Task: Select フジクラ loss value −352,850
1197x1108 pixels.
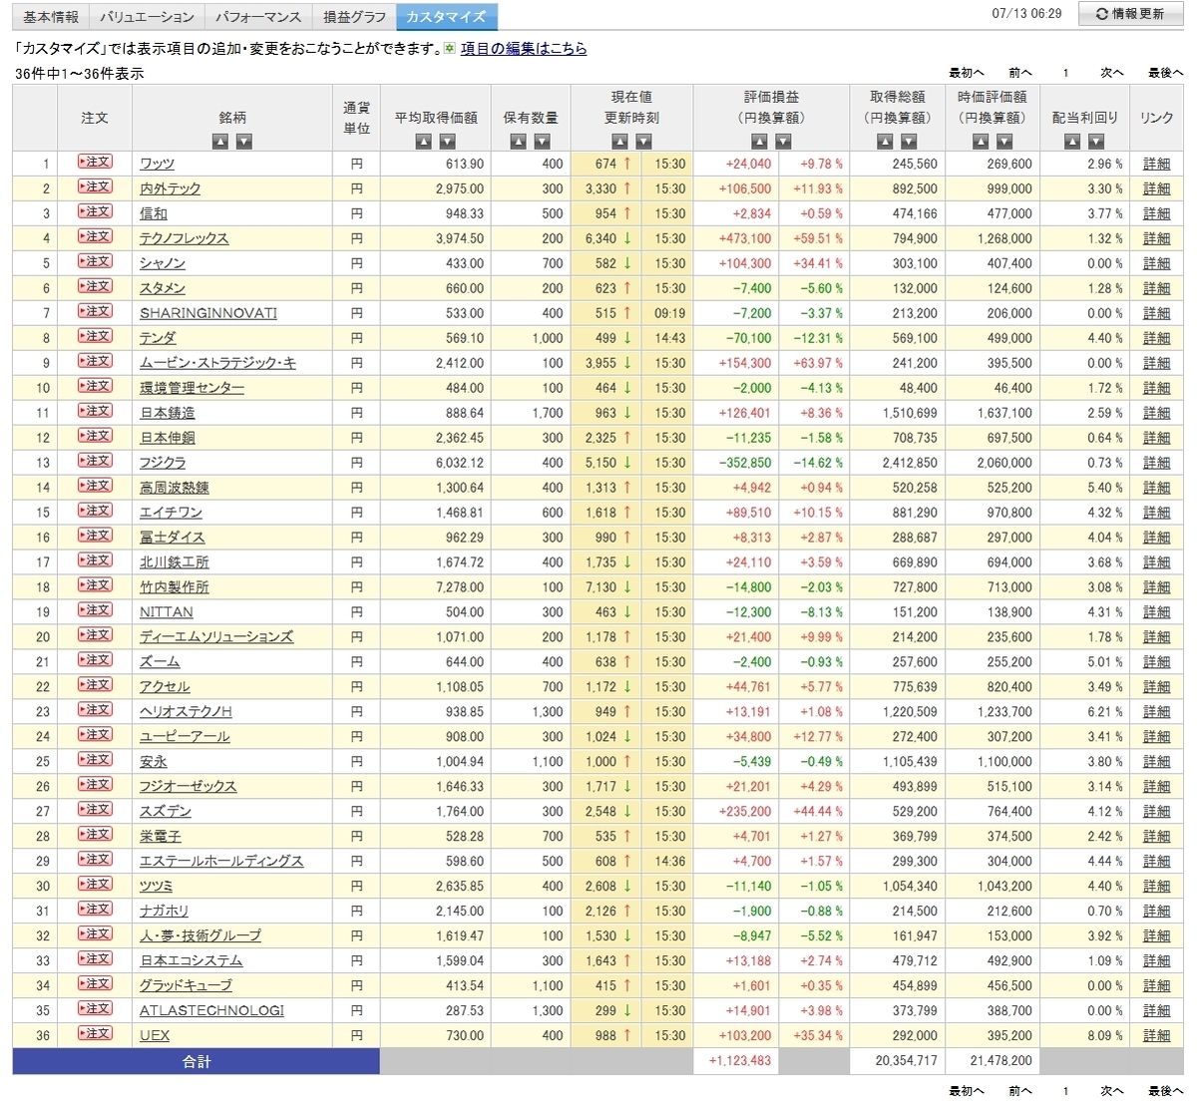Action: [x=745, y=463]
